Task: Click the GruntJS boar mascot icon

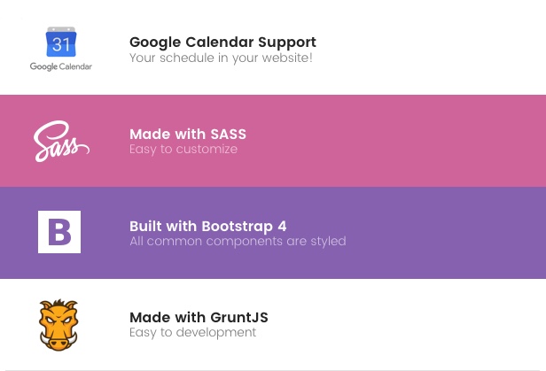Action: 58,325
